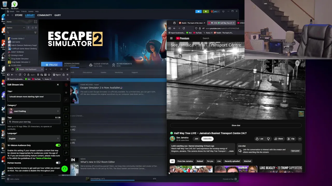Click the ready-to-play icon in Steam library

(x=36, y=28)
